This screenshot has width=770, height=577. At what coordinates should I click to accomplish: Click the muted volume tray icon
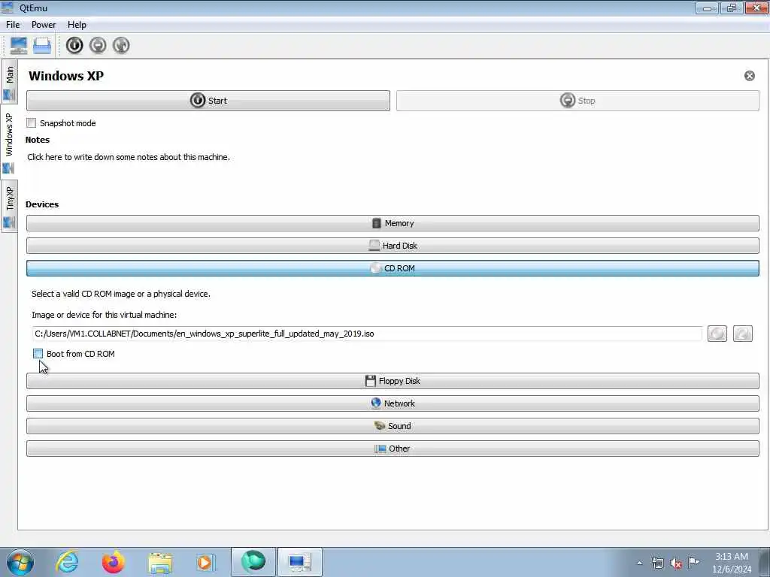[676, 563]
